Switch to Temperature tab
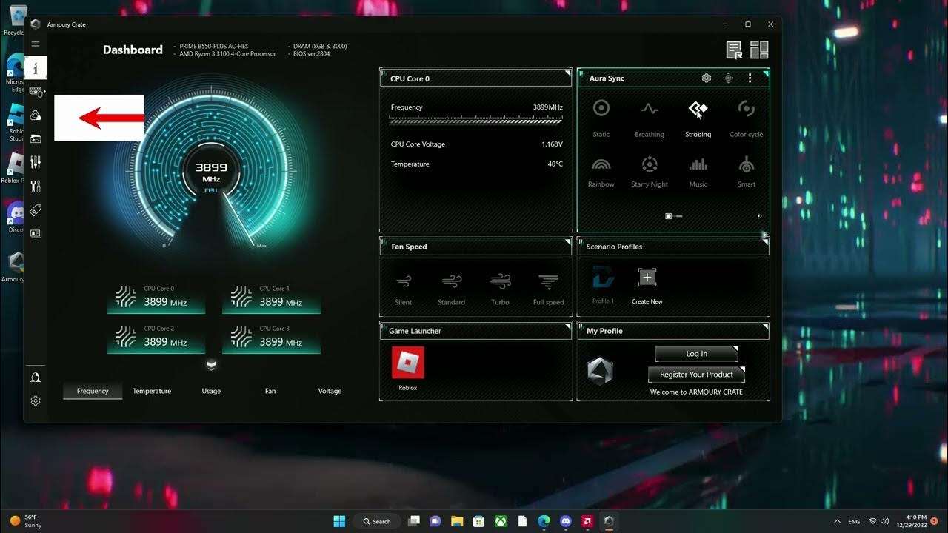This screenshot has height=533, width=948. [152, 391]
